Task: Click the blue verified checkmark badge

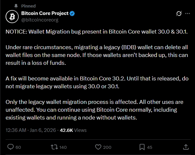Action: point(72,13)
